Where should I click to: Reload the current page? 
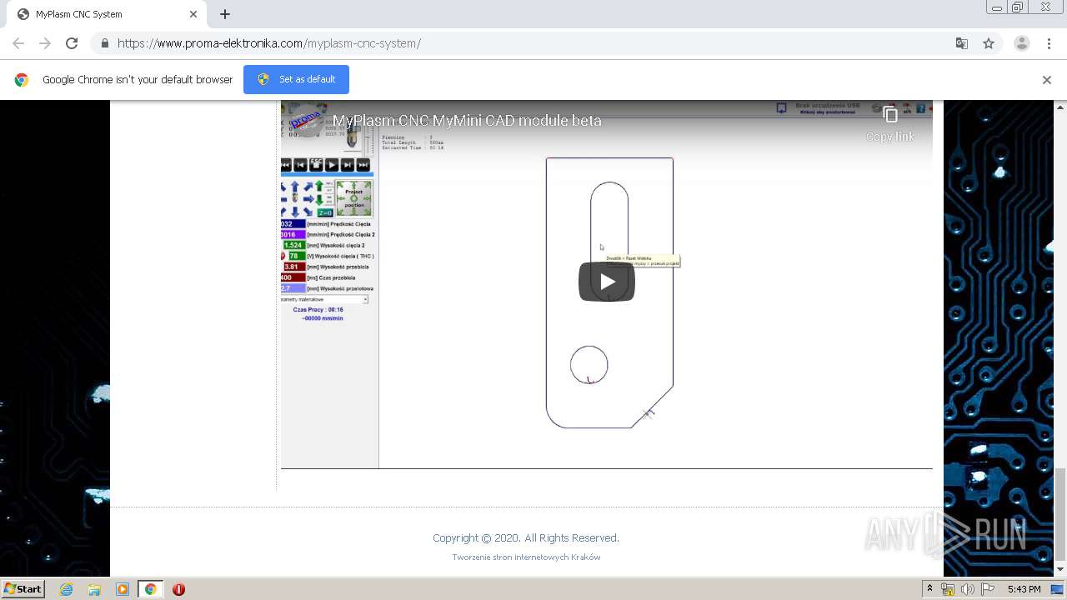(x=72, y=43)
